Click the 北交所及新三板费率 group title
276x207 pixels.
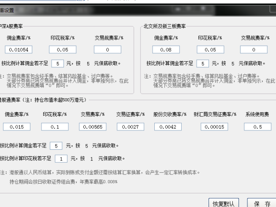point(164,26)
